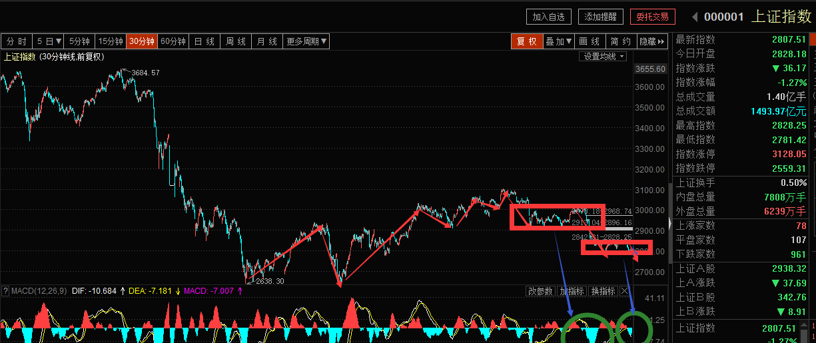Click the 上B涨跌 value 8.91
The image size is (816, 343).
tap(797, 311)
